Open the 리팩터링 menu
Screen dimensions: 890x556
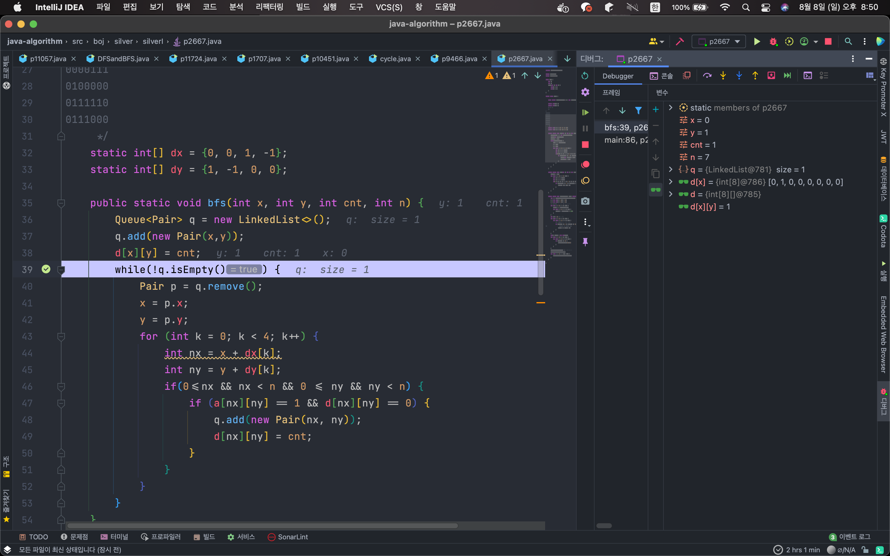tap(269, 7)
